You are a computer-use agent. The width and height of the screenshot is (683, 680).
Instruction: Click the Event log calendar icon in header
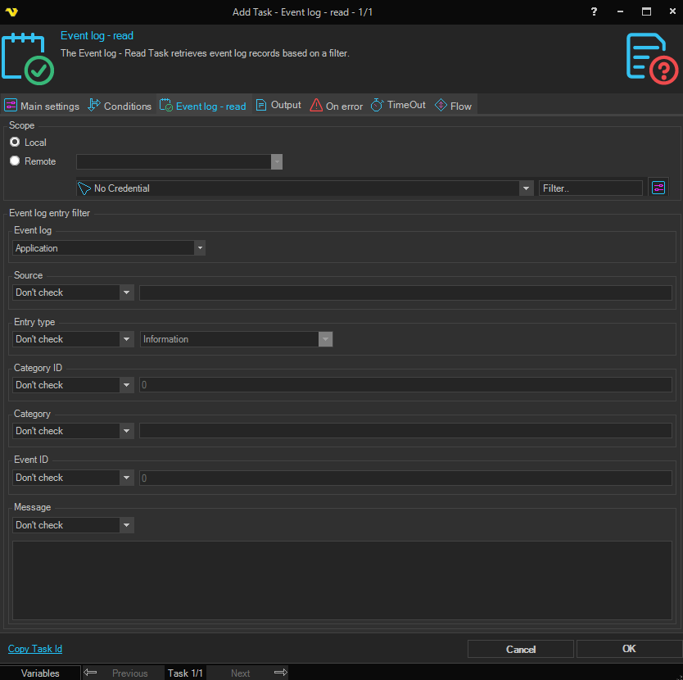28,59
